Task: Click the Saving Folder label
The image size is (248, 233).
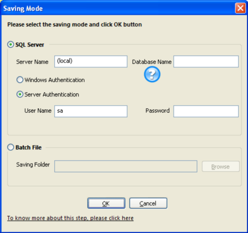Action: (x=33, y=165)
